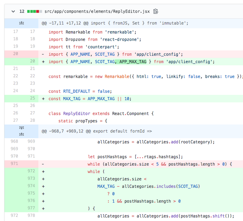The height and width of the screenshot is (221, 243).
Task: Click the line 'import Remarkable from remarkable'
Action: (x=92, y=32)
